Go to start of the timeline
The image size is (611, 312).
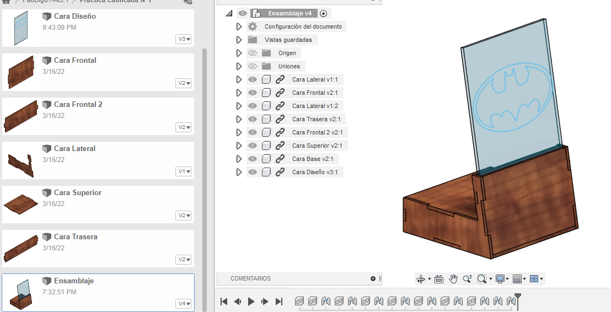224,301
